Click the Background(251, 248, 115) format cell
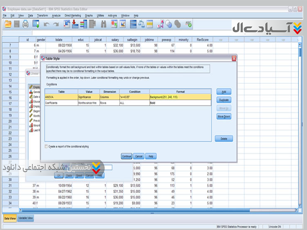The height and width of the screenshot is (230, 307). (x=180, y=97)
